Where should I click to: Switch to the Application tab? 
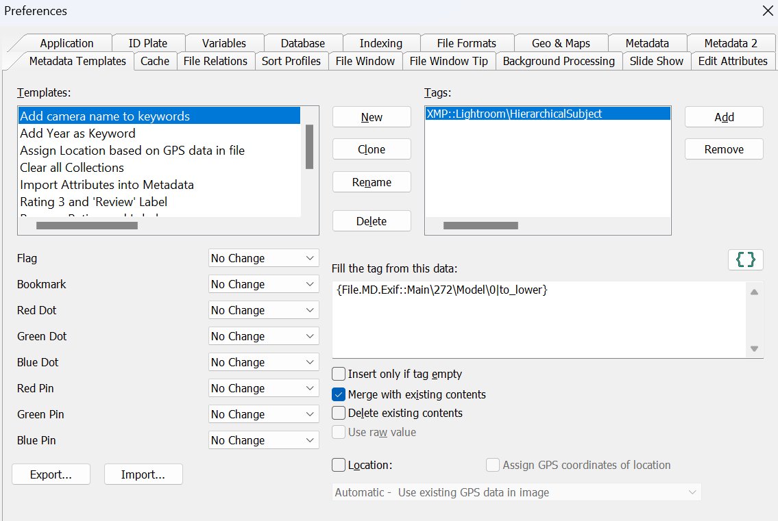66,43
